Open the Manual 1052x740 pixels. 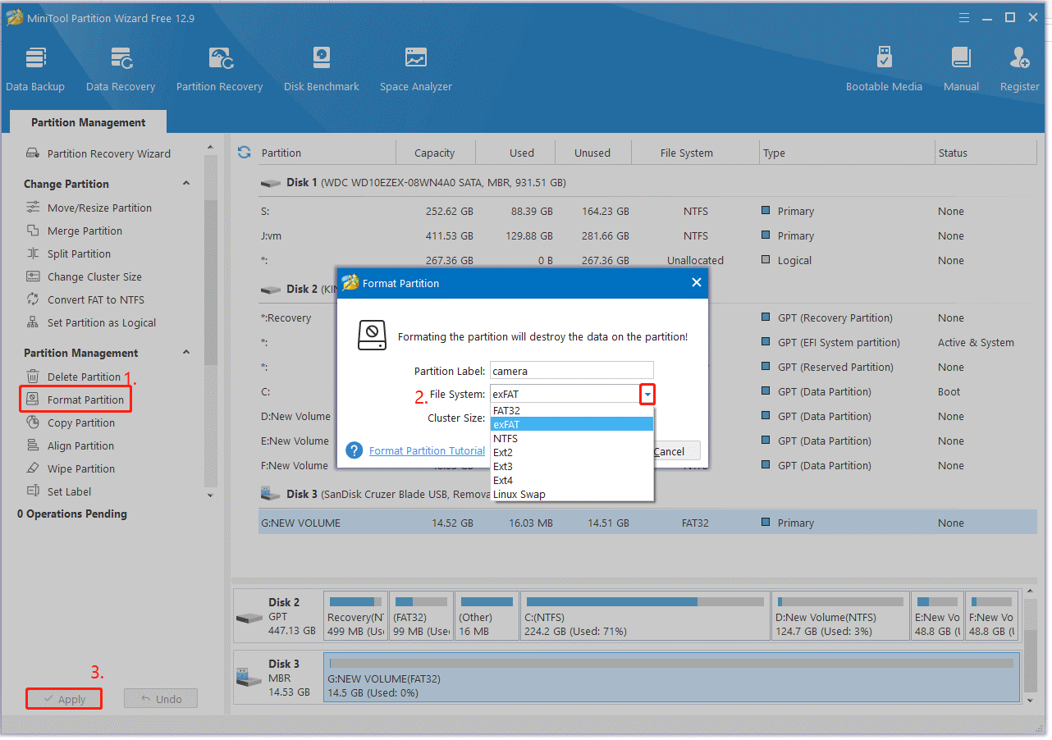pyautogui.click(x=961, y=69)
